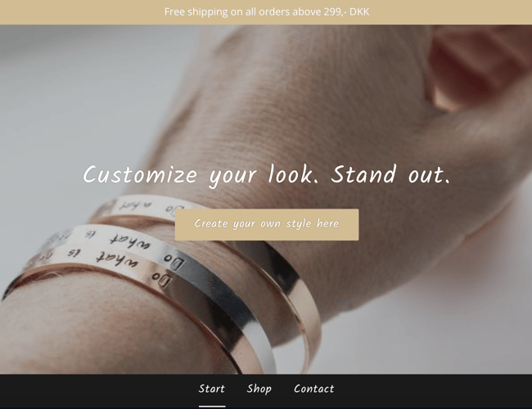This screenshot has height=409, width=532.
Task: Open the Shop page in navigation
Action: point(259,389)
